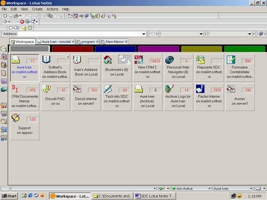The width and height of the screenshot is (267, 200).
Task: Click the Create New Memo toolbar icon
Action: [x=70, y=16]
